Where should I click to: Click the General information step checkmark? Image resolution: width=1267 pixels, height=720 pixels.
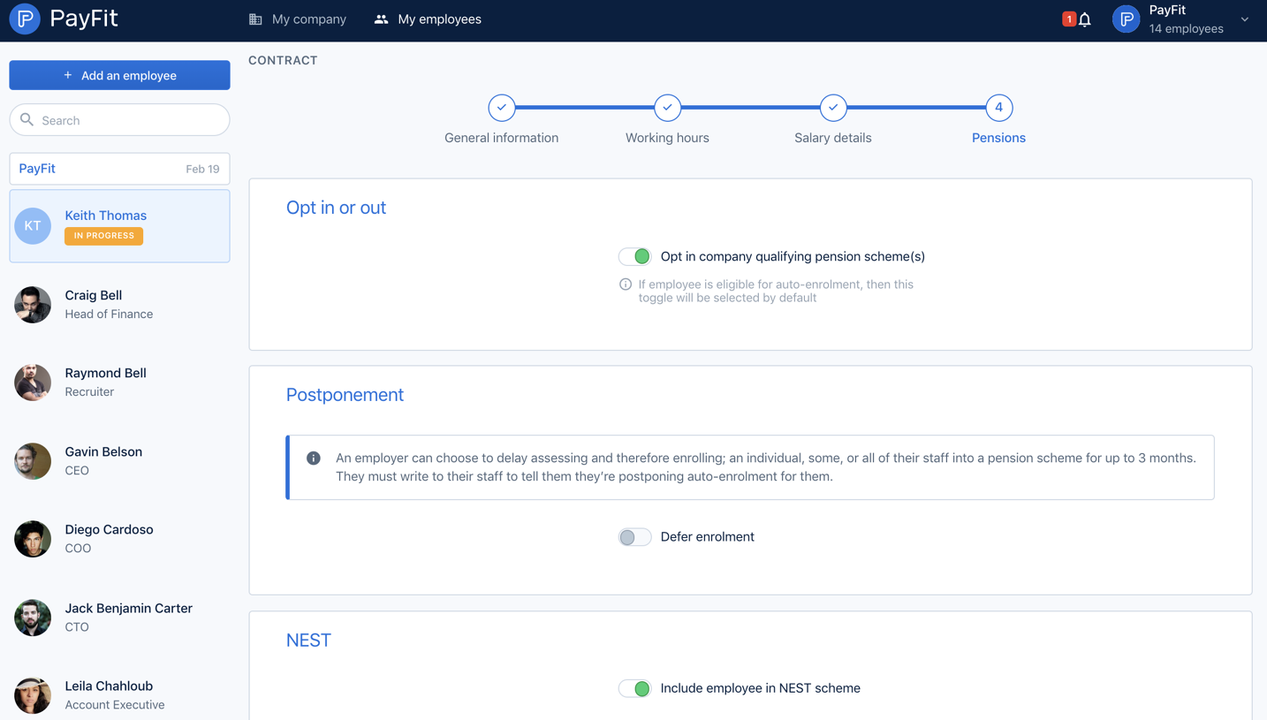pyautogui.click(x=502, y=108)
